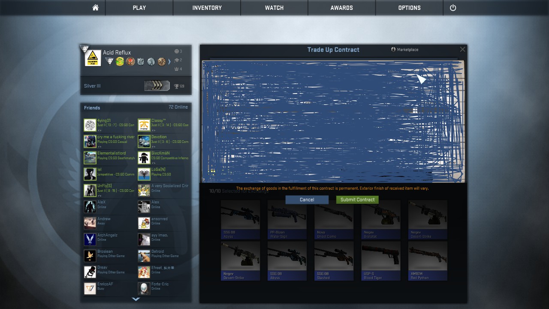Select the USP-S Blood Tiger item
The height and width of the screenshot is (309, 549).
(x=381, y=261)
